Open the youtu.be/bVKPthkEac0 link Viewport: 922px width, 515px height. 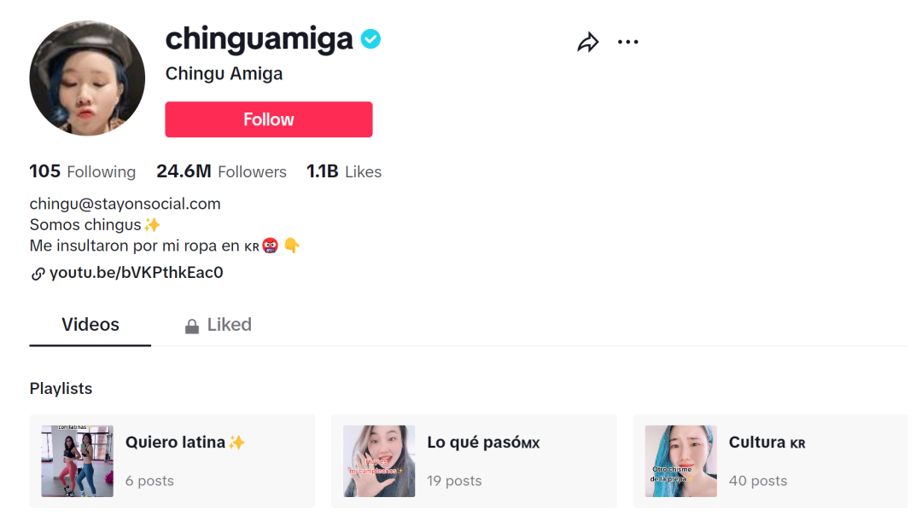tap(136, 273)
